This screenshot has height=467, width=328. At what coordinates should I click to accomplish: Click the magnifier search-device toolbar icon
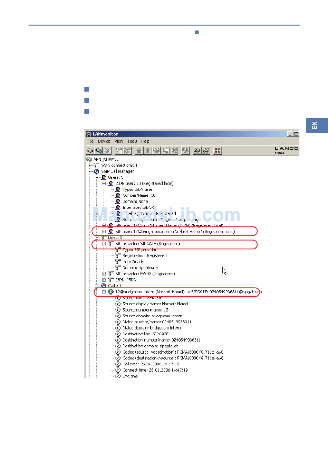[98, 151]
